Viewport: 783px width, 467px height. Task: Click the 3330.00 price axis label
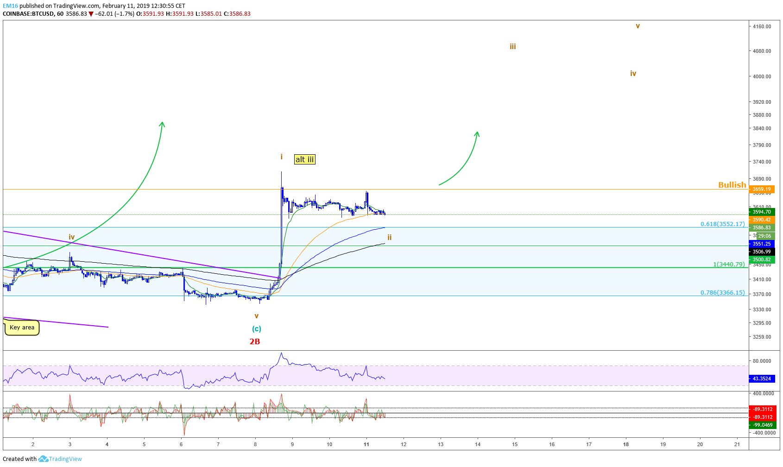click(762, 309)
